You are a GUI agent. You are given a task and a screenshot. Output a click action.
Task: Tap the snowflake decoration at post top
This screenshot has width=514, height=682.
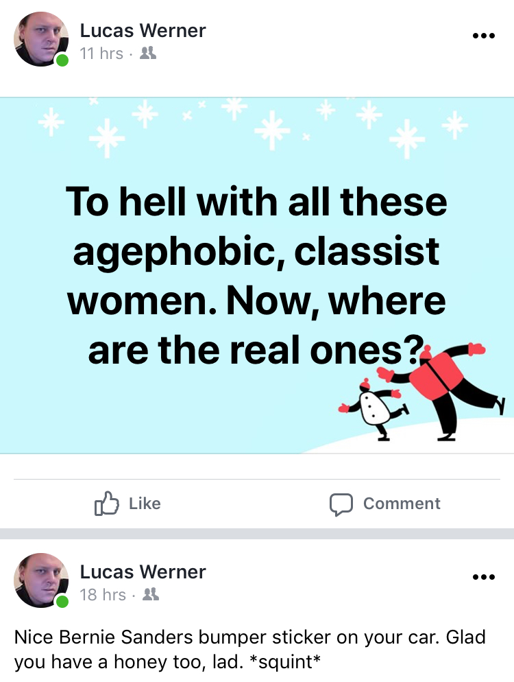click(x=256, y=126)
